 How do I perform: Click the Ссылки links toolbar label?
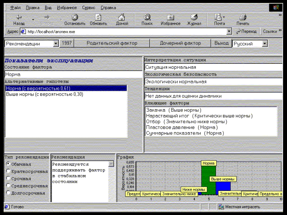click(x=270, y=32)
